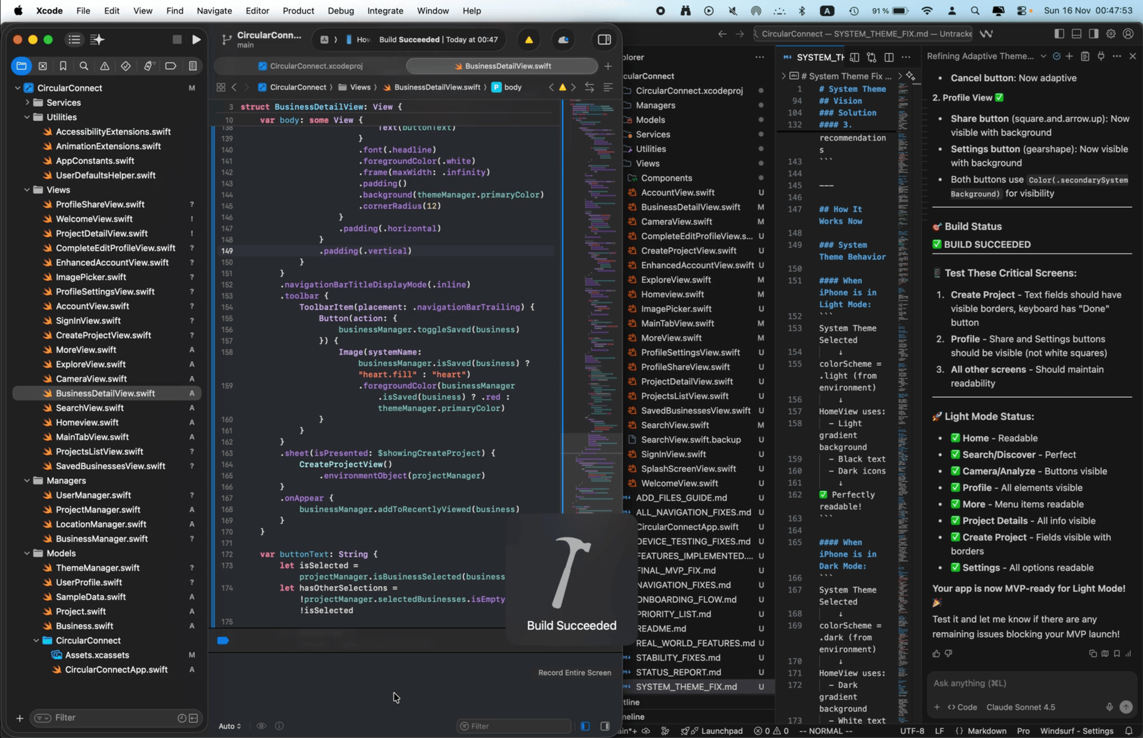Screen dimensions: 1143x738
Task: Select the Claude Sonnet 4.5 model button
Action: (1020, 707)
